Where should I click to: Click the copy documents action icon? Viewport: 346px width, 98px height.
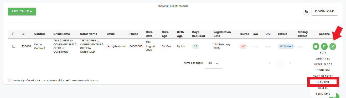[316, 46]
